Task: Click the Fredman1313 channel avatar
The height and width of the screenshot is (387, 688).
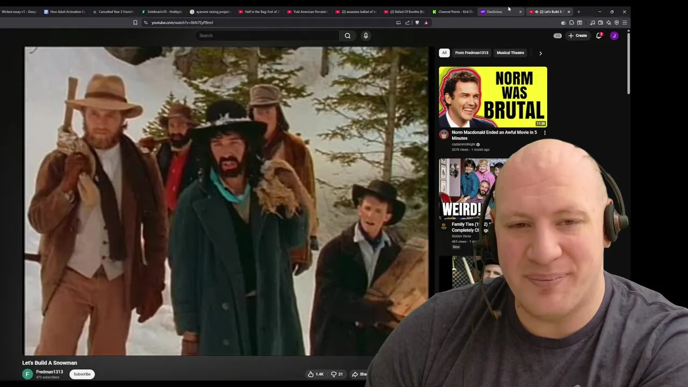Action: 27,374
